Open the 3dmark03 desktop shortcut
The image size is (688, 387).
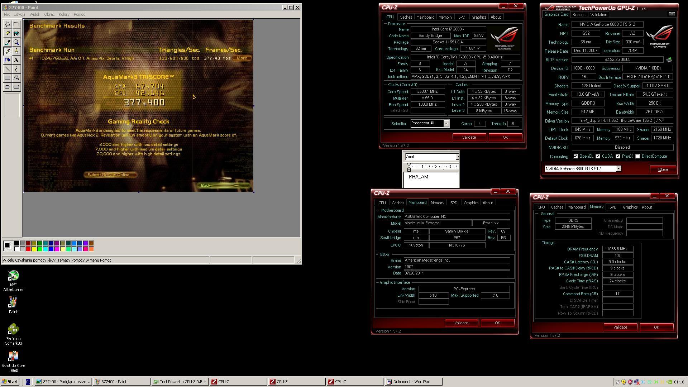(x=13, y=334)
